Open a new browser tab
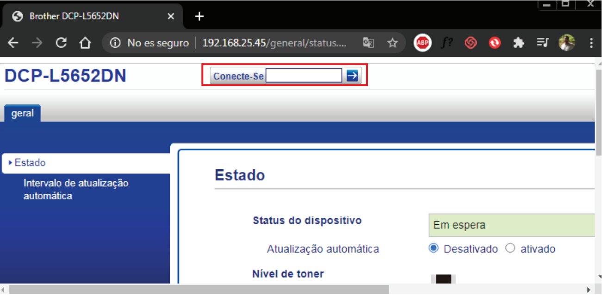Image resolution: width=602 pixels, height=295 pixels. coord(199,17)
